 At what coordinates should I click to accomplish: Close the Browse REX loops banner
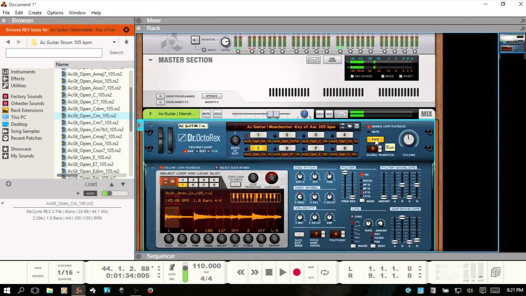coord(126,30)
